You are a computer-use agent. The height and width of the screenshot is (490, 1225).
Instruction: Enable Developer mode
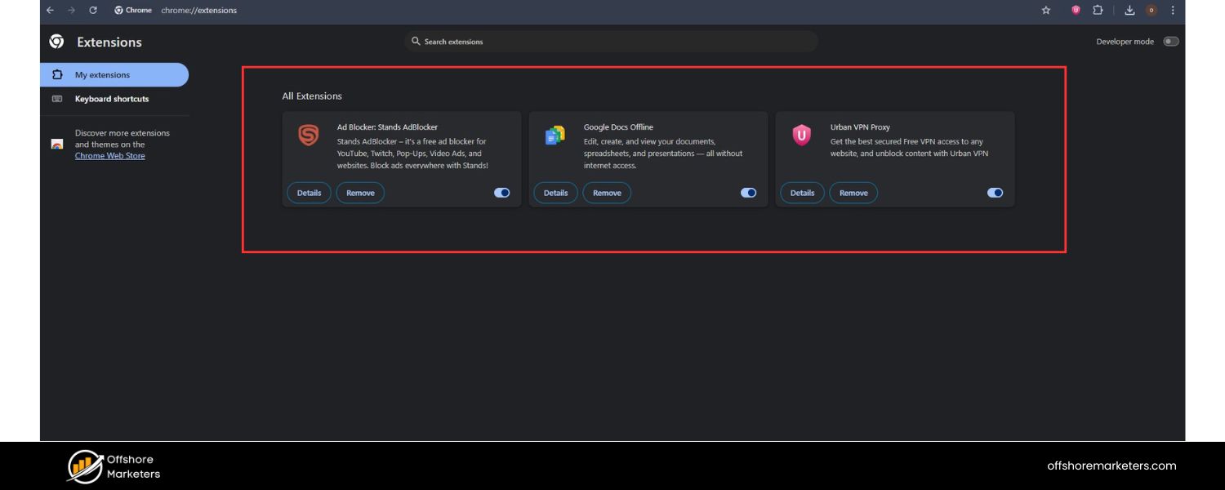click(x=1170, y=41)
